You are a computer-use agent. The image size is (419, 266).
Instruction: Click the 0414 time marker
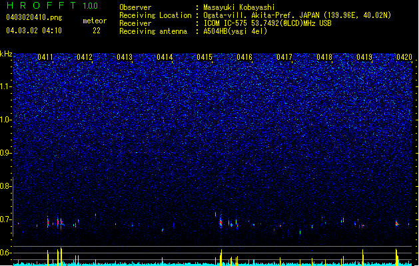pos(165,57)
